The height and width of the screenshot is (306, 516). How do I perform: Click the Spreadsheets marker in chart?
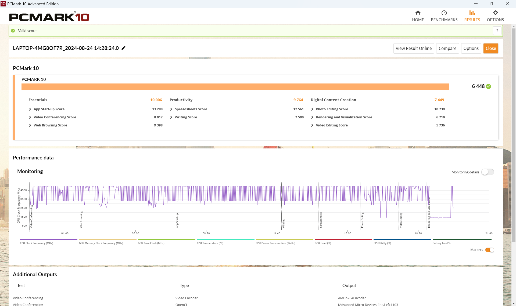coord(321,220)
